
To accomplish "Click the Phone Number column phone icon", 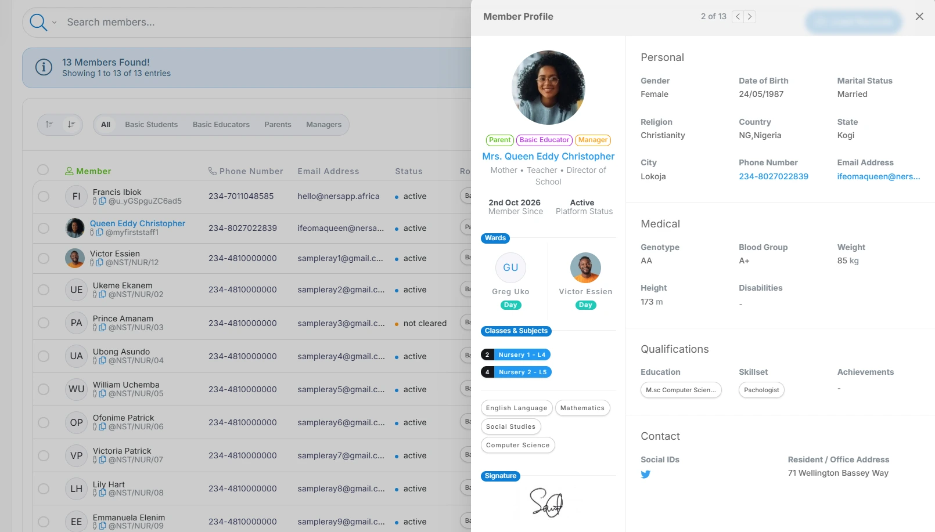I will pyautogui.click(x=213, y=171).
